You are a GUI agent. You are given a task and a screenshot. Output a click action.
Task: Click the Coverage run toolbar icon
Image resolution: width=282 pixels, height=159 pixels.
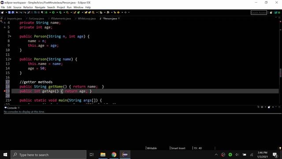point(60,12)
